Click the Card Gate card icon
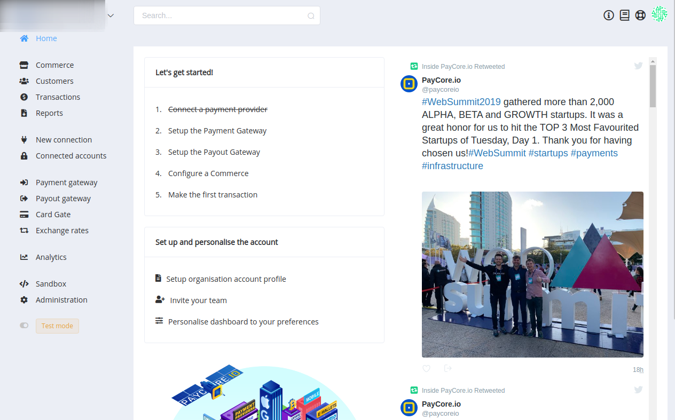 pos(24,215)
